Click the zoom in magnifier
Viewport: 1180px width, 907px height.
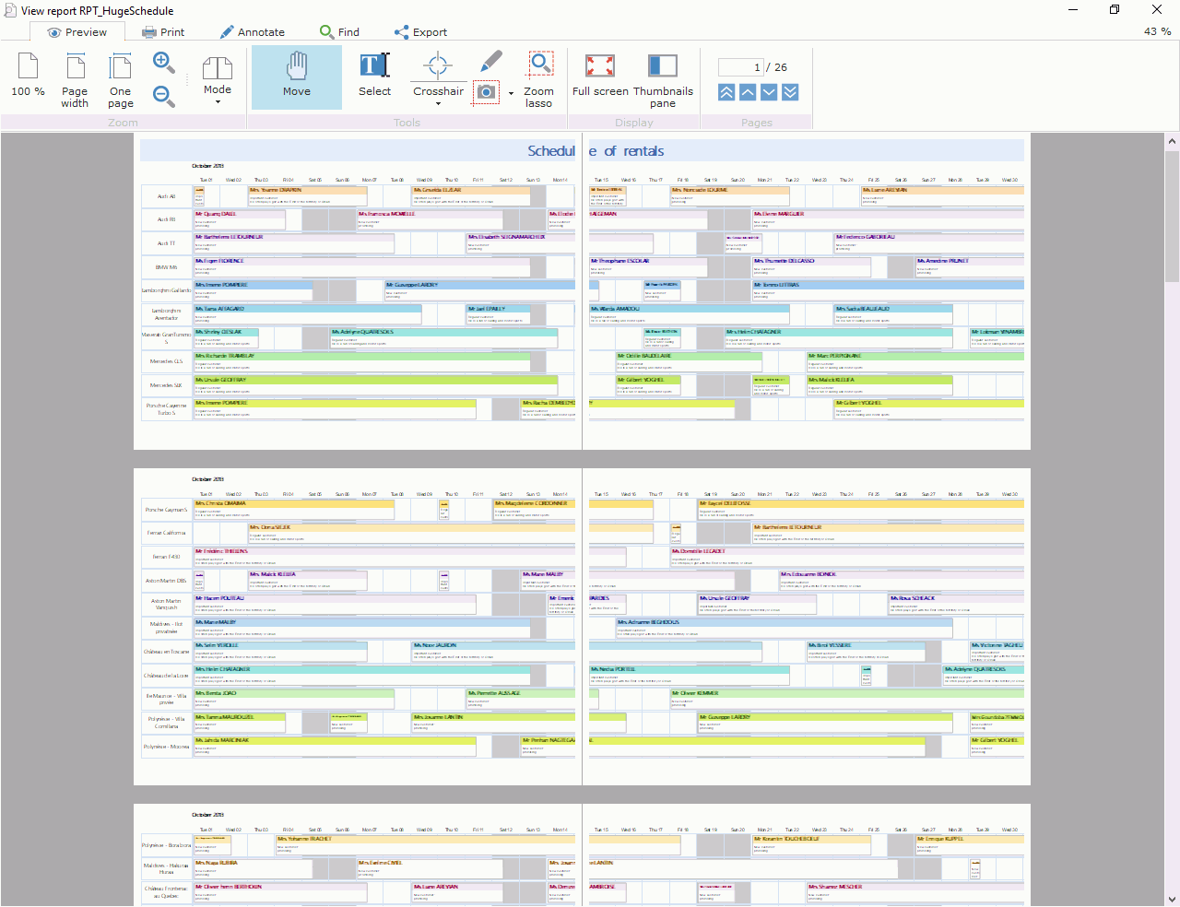pyautogui.click(x=164, y=63)
